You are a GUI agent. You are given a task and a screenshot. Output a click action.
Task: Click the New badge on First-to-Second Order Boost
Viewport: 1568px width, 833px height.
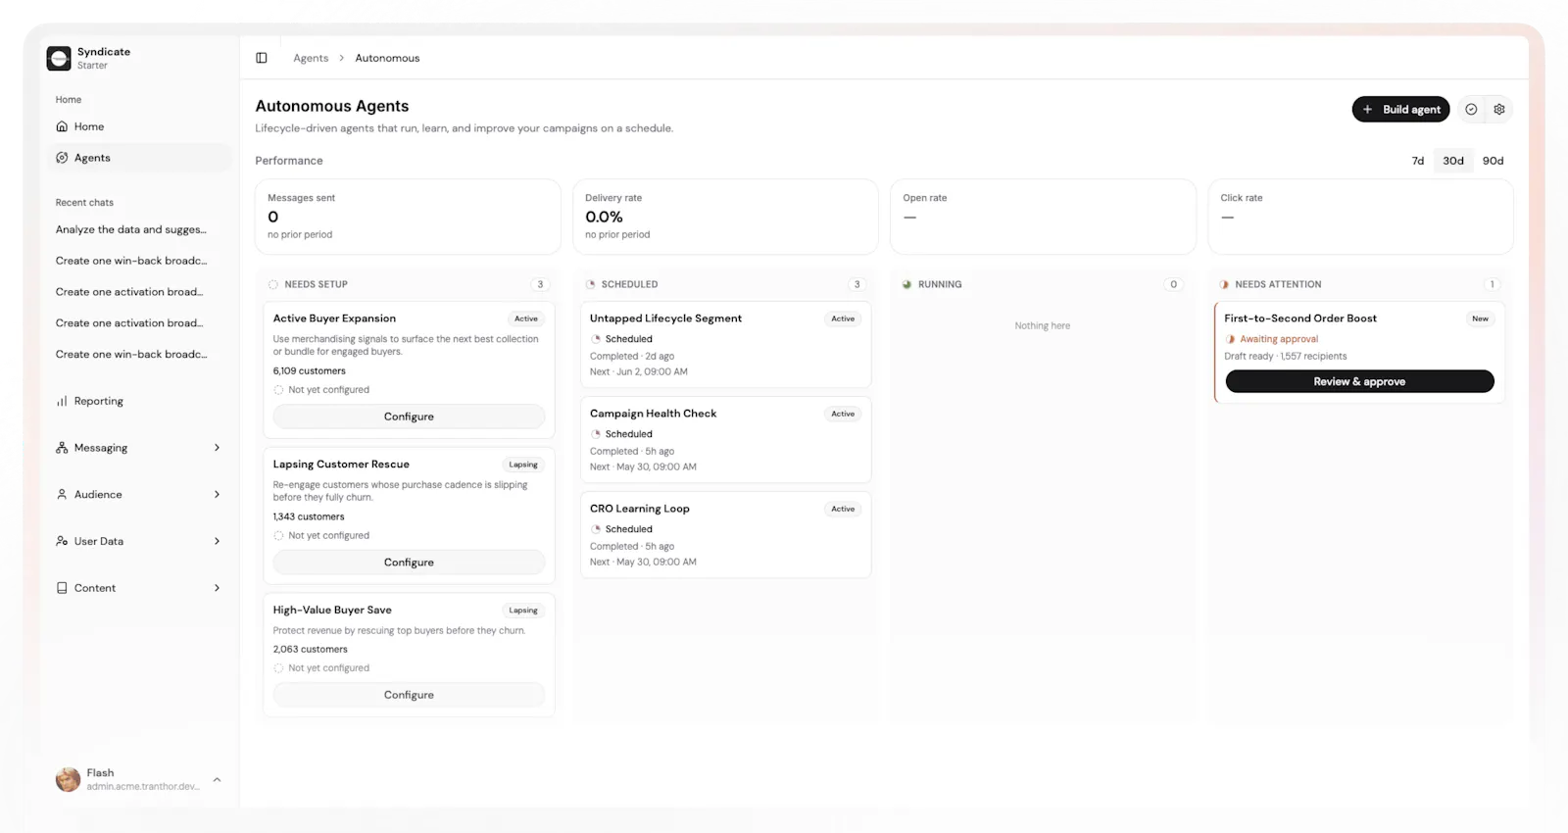point(1480,318)
